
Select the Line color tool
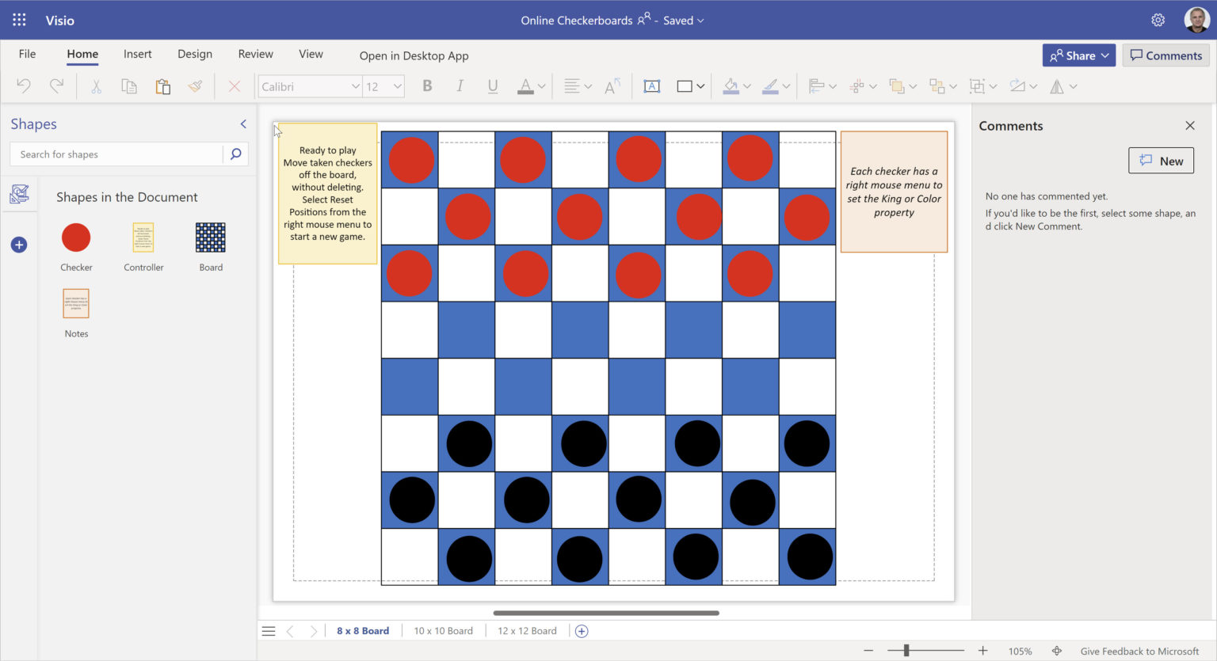(x=769, y=85)
